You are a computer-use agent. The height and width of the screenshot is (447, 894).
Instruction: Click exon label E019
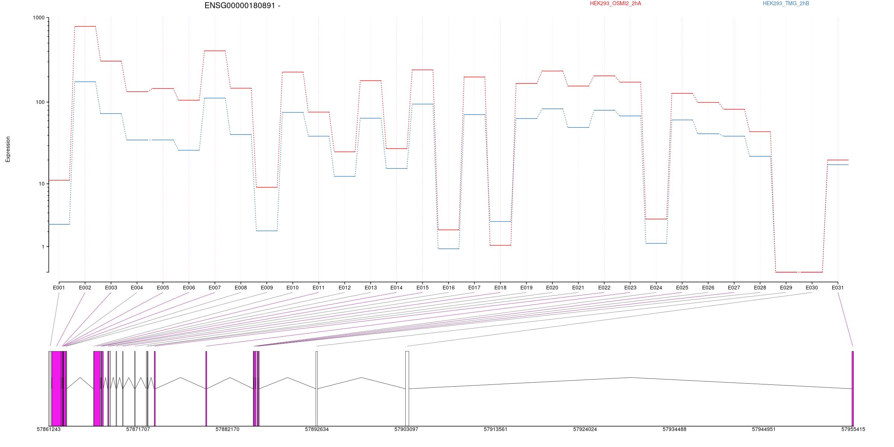pos(526,288)
